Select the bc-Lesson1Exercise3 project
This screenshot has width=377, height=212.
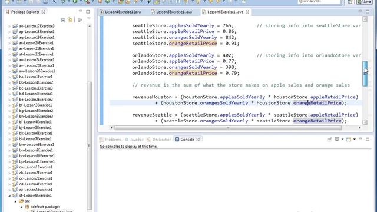click(x=36, y=88)
